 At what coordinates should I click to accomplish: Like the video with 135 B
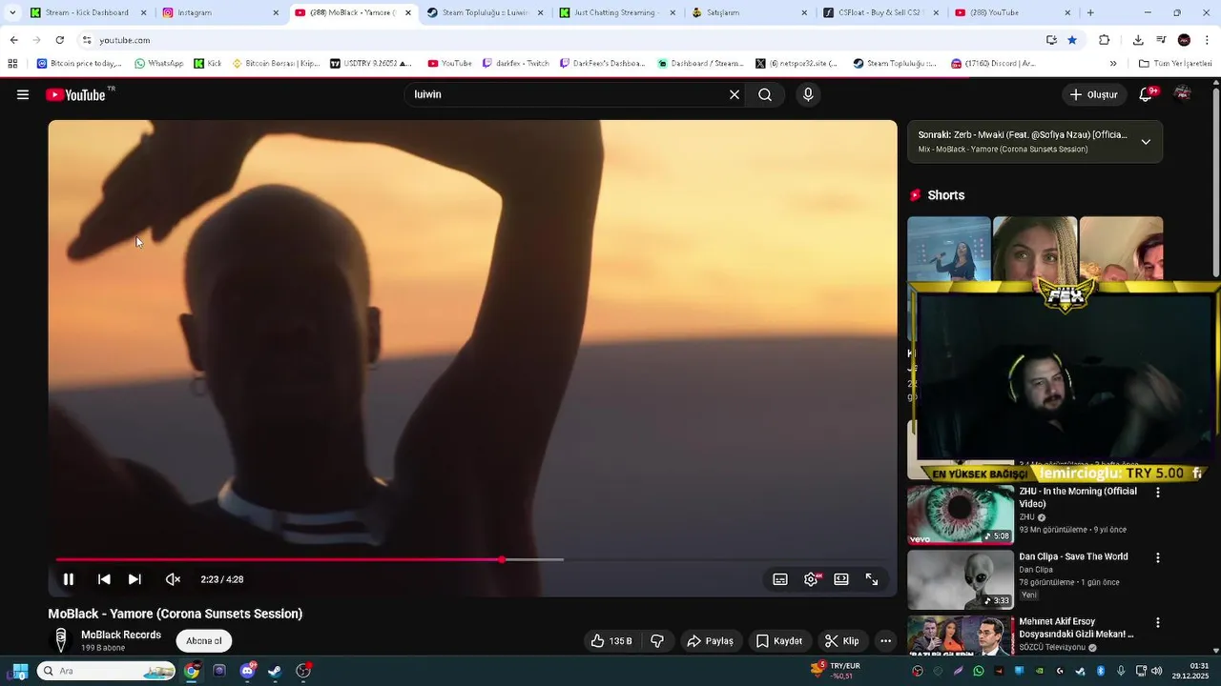tap(611, 641)
